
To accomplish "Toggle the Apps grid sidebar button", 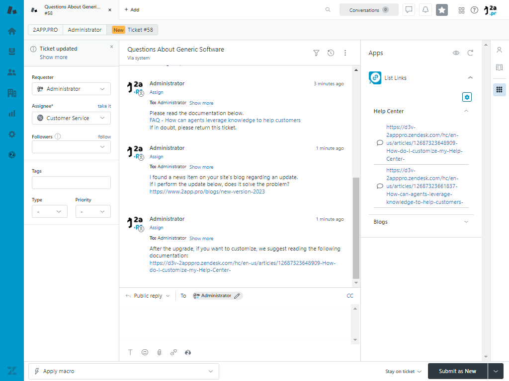I will point(499,90).
